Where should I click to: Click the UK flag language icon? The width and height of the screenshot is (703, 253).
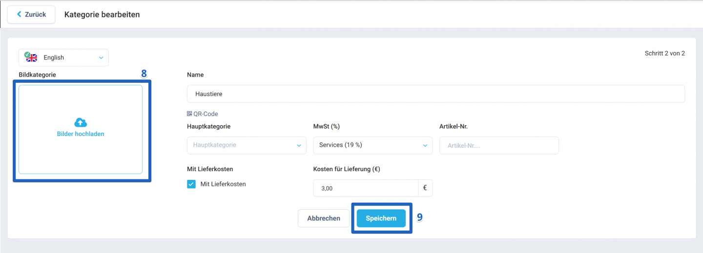(31, 57)
